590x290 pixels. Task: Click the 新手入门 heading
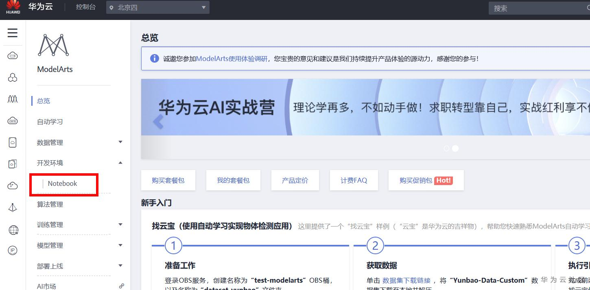(x=156, y=203)
